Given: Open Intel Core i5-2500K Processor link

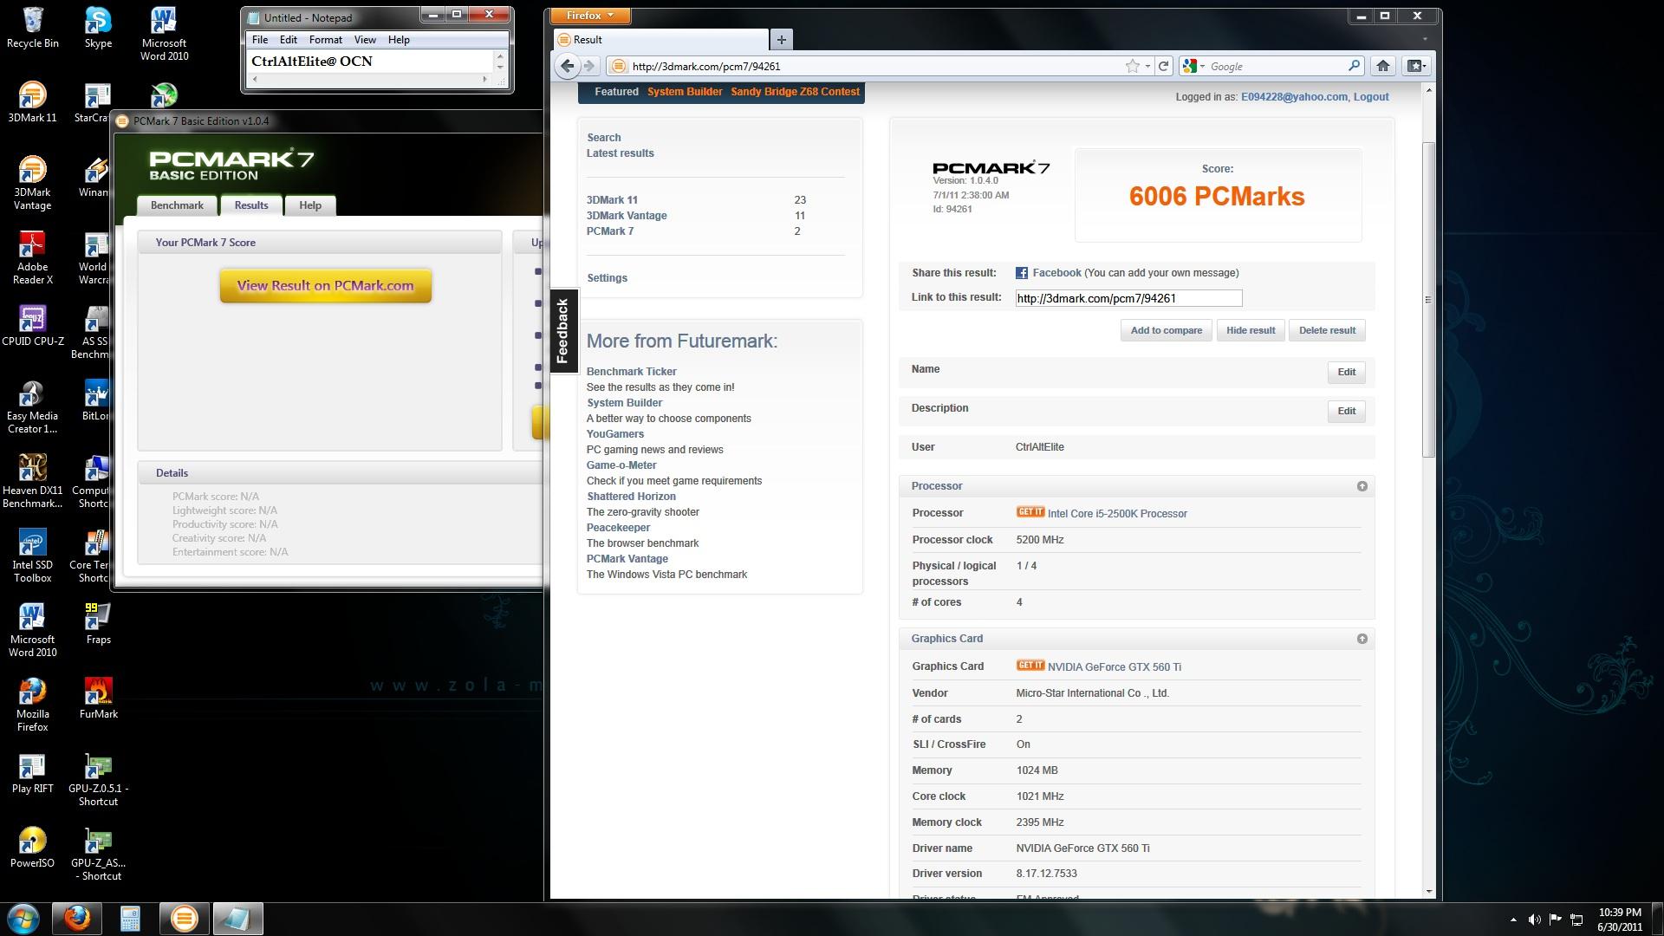Looking at the screenshot, I should 1117,514.
